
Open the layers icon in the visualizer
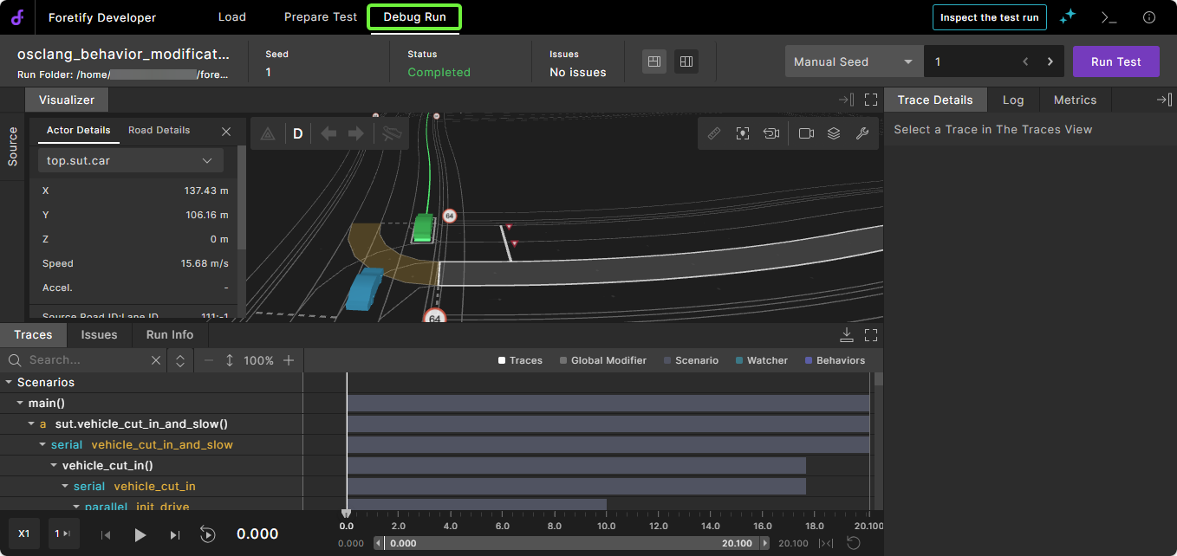point(834,133)
